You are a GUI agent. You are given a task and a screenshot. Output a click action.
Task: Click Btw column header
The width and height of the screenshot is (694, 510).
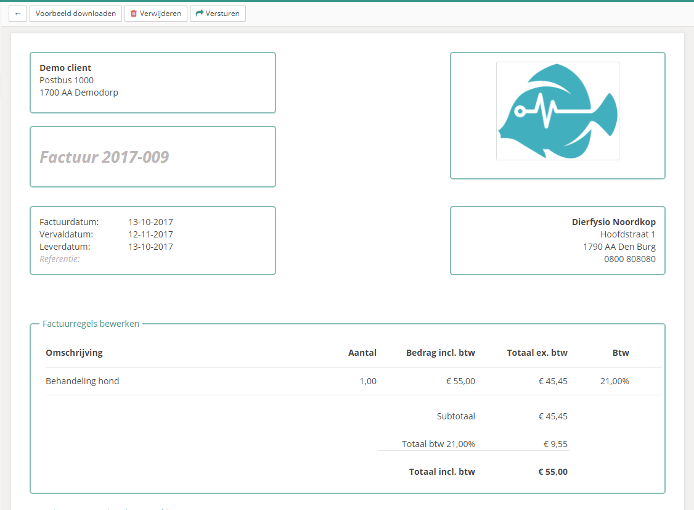pos(621,353)
